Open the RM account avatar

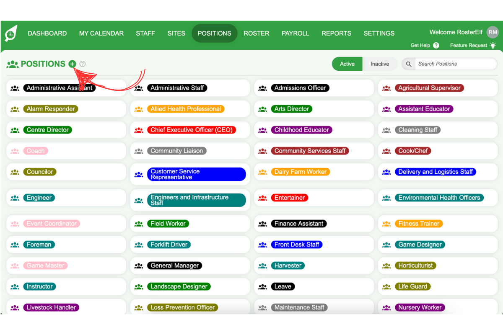[492, 32]
